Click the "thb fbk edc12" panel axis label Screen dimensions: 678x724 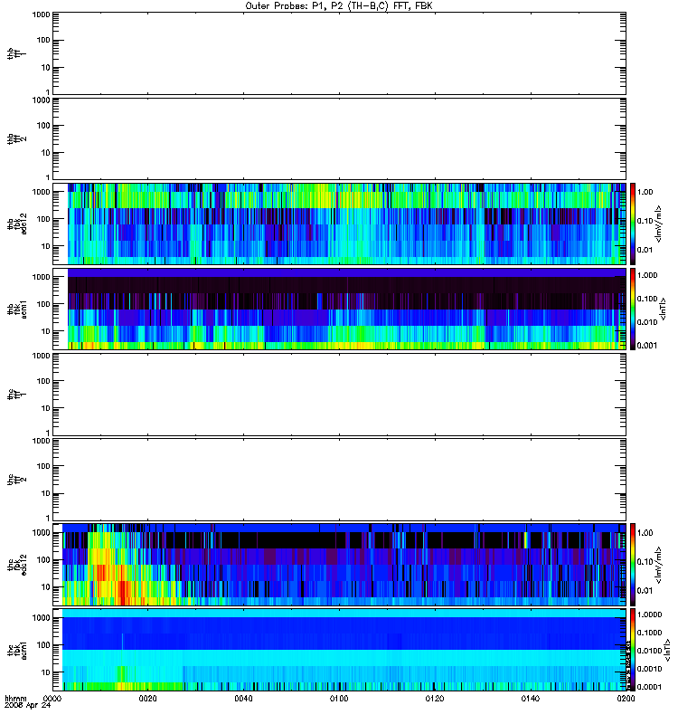16,224
